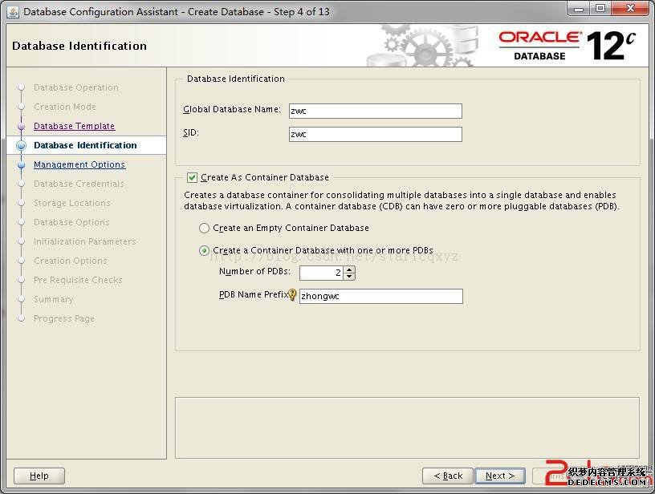Click the SID text field
The width and height of the screenshot is (655, 494).
pos(375,135)
